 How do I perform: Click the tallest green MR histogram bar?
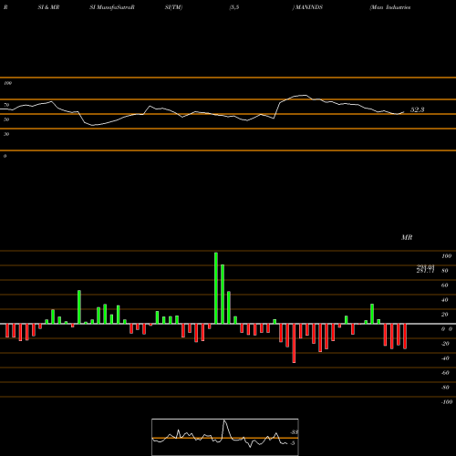216,288
